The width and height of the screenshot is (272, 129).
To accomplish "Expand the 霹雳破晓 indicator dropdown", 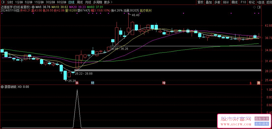I will pos(2,87).
